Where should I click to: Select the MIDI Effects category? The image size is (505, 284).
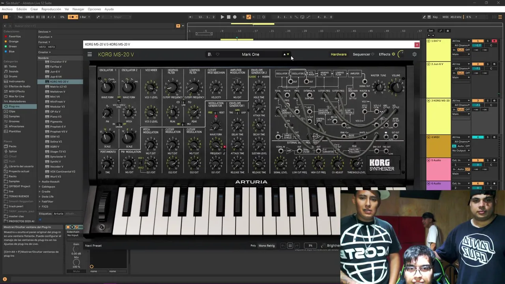(17, 92)
